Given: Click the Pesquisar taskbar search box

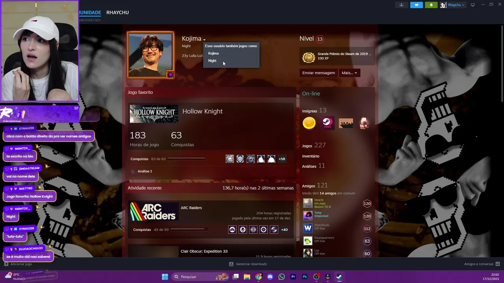Looking at the screenshot, I should pos(201,277).
